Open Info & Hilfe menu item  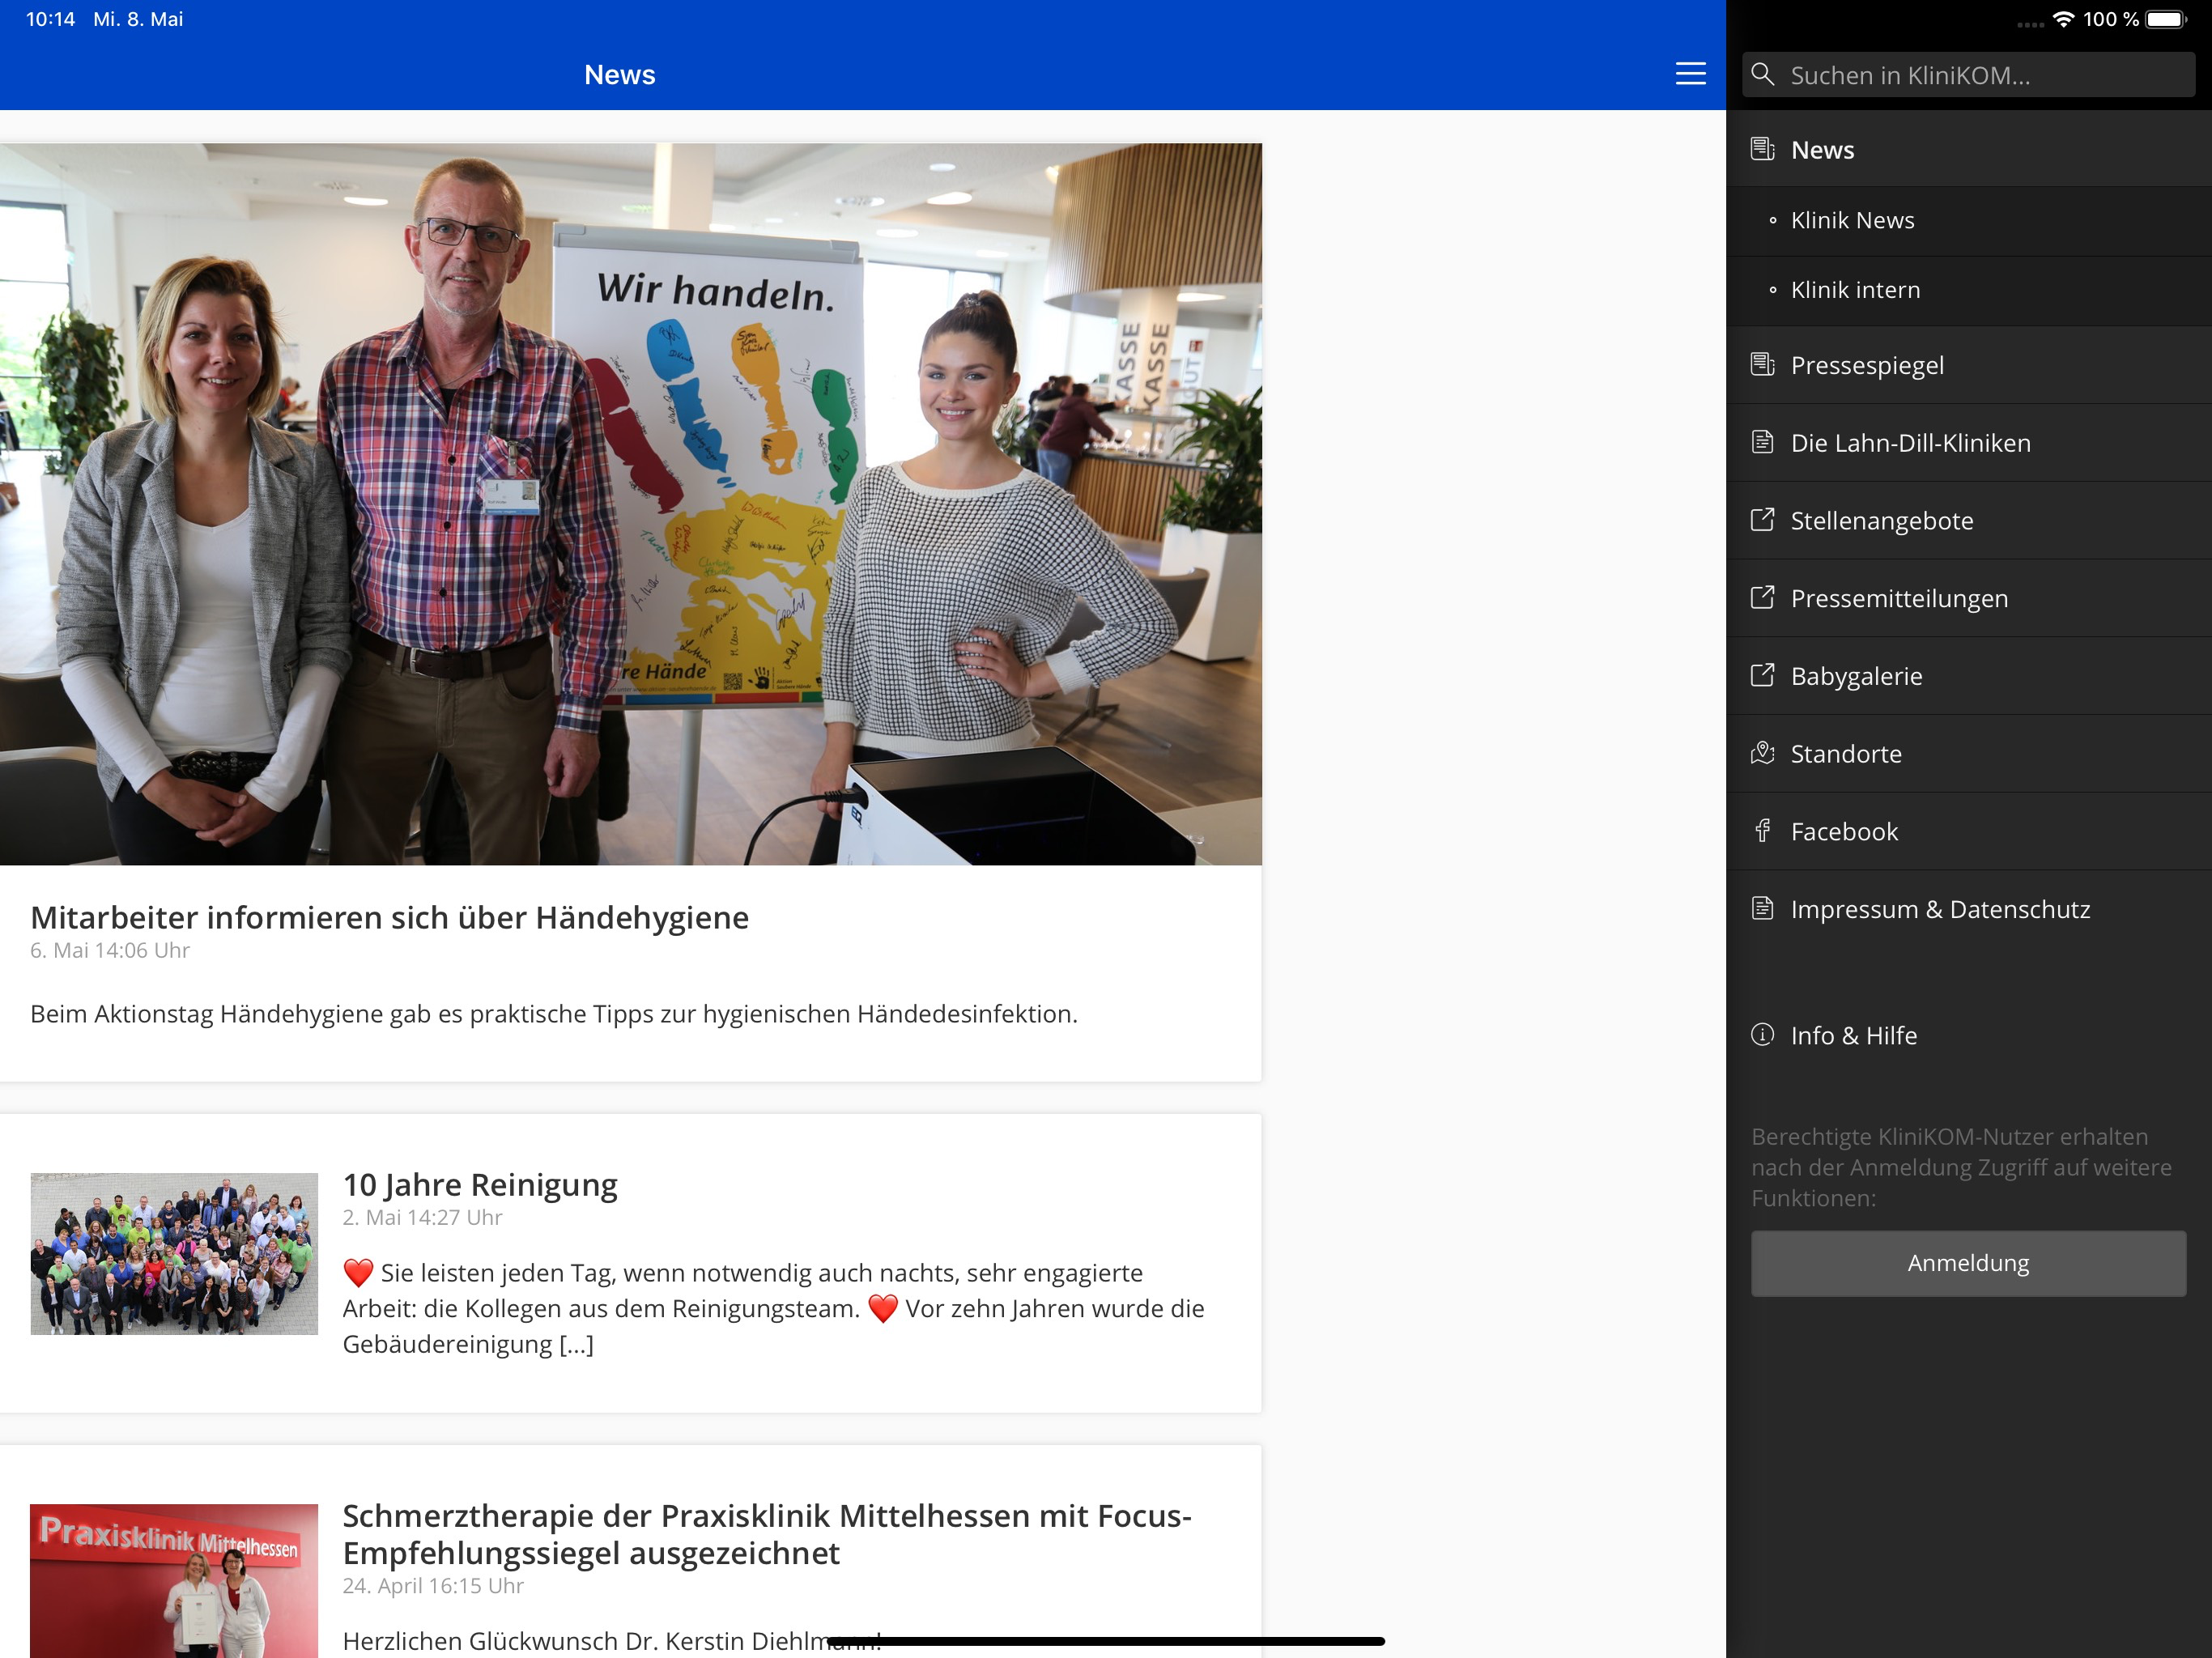click(x=1968, y=1035)
